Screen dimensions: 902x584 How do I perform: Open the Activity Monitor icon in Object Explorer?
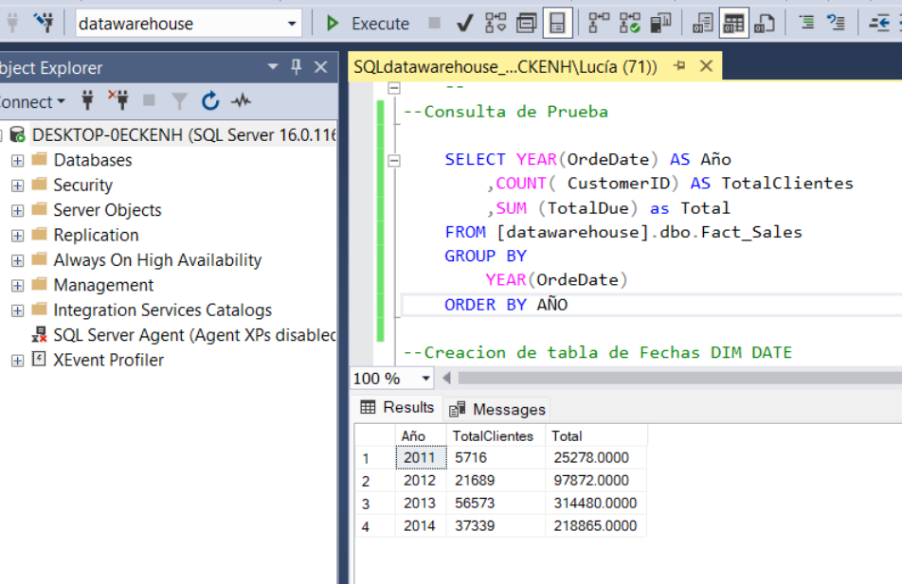[241, 100]
